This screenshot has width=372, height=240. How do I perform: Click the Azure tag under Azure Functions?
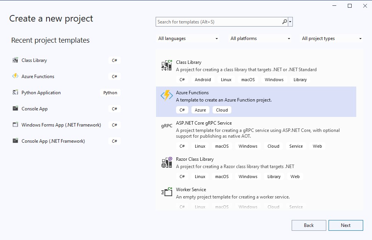pos(200,110)
